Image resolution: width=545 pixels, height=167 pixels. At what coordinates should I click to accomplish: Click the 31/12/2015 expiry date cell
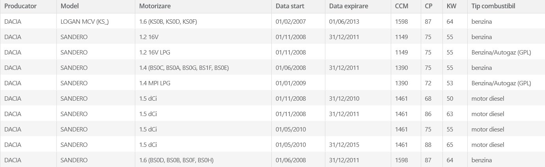click(344, 144)
